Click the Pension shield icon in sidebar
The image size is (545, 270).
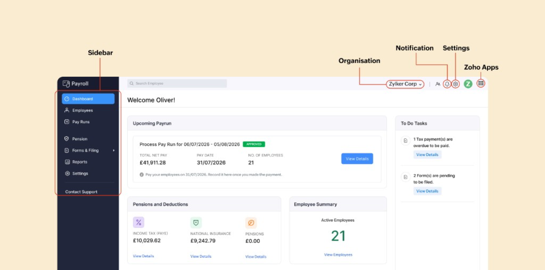tap(67, 139)
